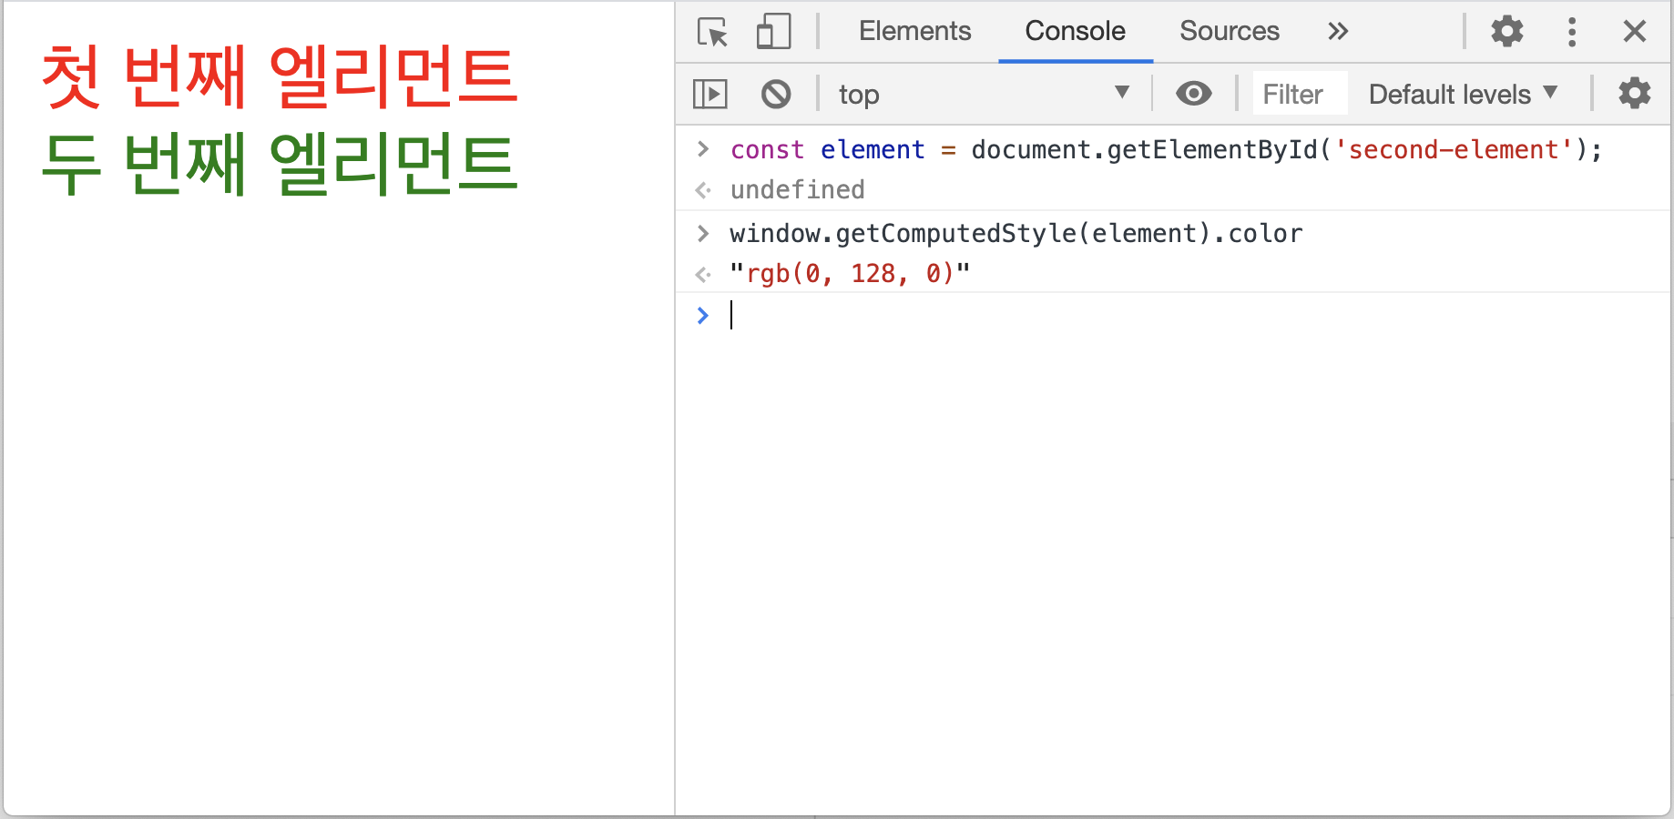1674x819 pixels.
Task: Open the Sources tab
Action: coord(1230,31)
